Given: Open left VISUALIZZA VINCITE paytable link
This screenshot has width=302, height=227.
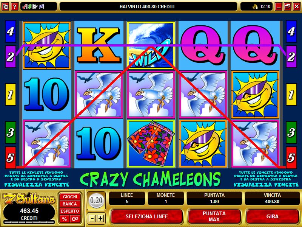Looking at the screenshot, I should 36,185.
